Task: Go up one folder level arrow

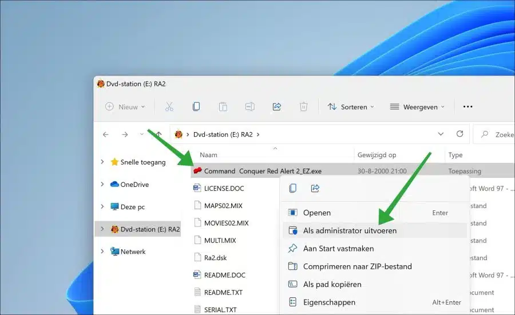Action: pos(159,134)
